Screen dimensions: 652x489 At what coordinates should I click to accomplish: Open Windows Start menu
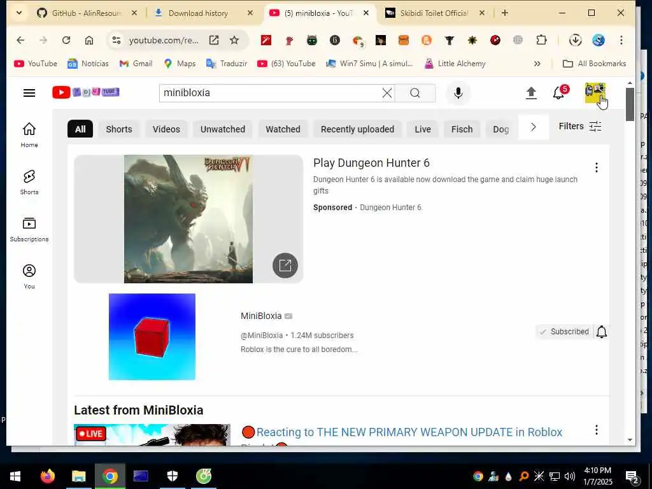[15, 476]
